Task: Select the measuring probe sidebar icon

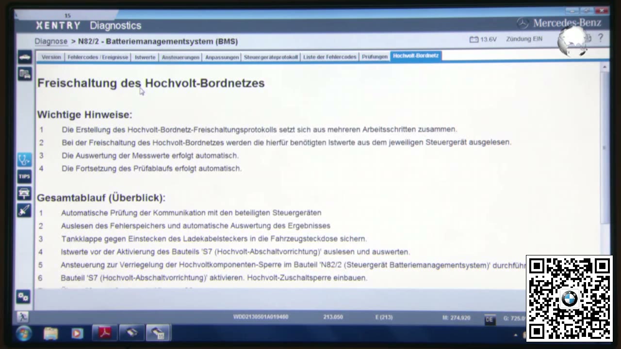Action: coord(24,210)
